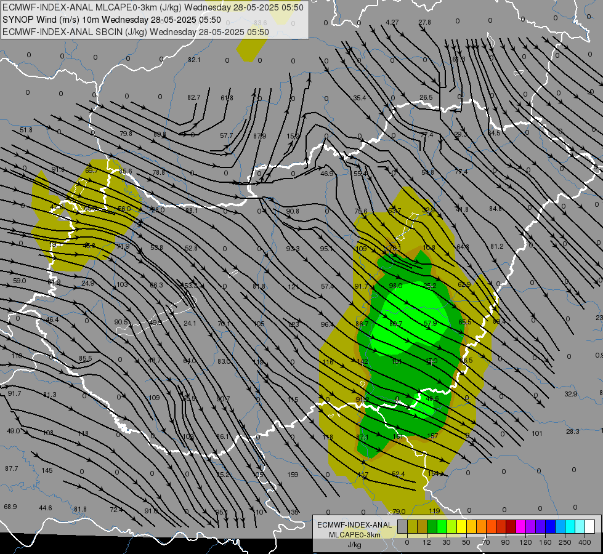Click the map value 145

point(47,470)
